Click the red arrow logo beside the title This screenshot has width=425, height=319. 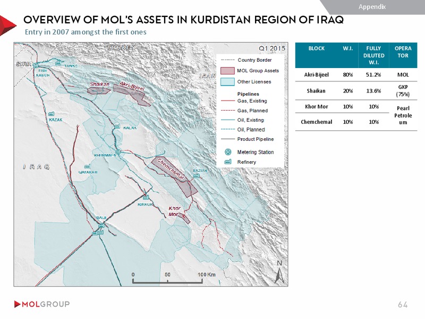pos(7,26)
